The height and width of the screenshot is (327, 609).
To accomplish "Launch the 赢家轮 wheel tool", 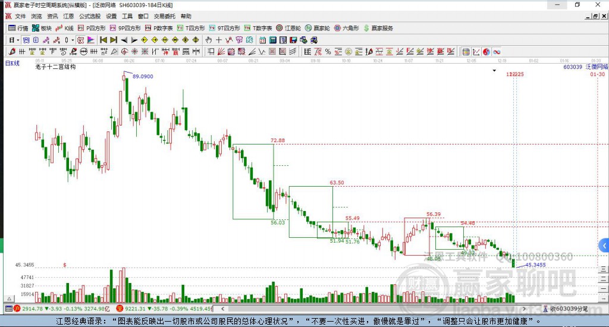I will click(318, 28).
